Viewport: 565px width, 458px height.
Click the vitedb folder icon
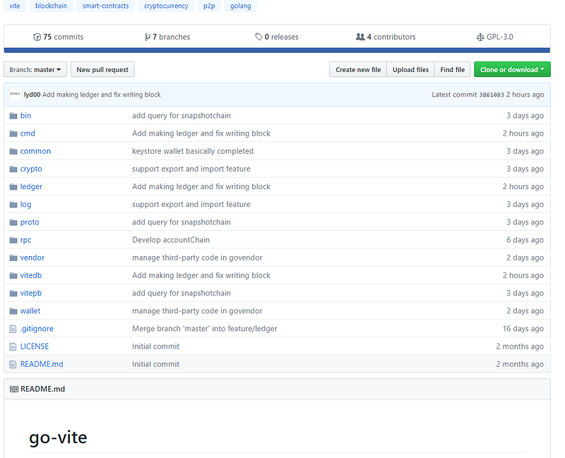[x=13, y=275]
